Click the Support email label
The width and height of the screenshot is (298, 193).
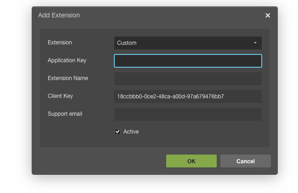coord(65,114)
